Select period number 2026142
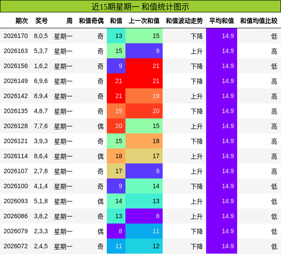The image size is (281, 254). 16,96
